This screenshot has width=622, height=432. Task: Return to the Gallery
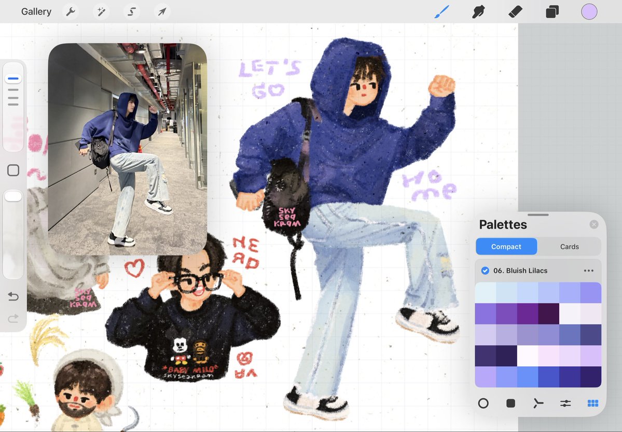36,12
